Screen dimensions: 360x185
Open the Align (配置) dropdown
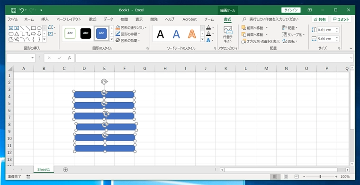tap(290, 28)
